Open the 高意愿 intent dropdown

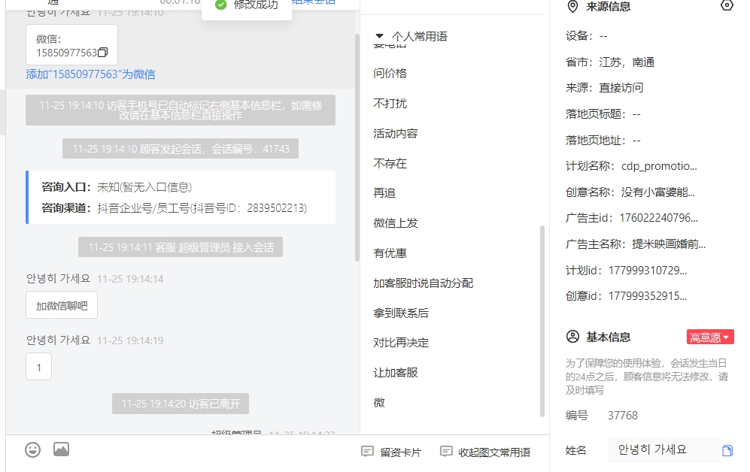(710, 337)
